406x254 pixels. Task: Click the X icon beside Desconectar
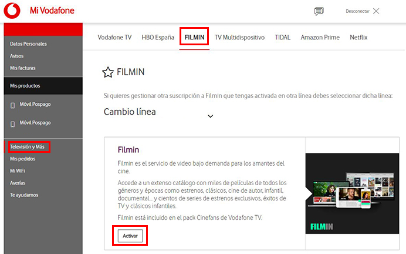point(376,11)
